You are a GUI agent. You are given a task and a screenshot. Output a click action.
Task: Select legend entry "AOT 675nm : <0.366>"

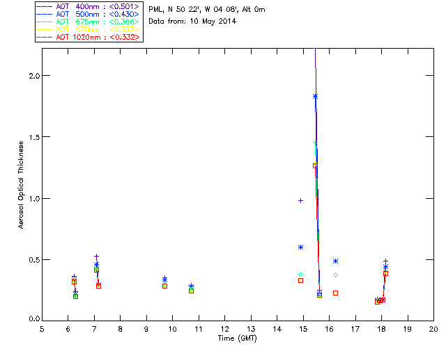98,22
